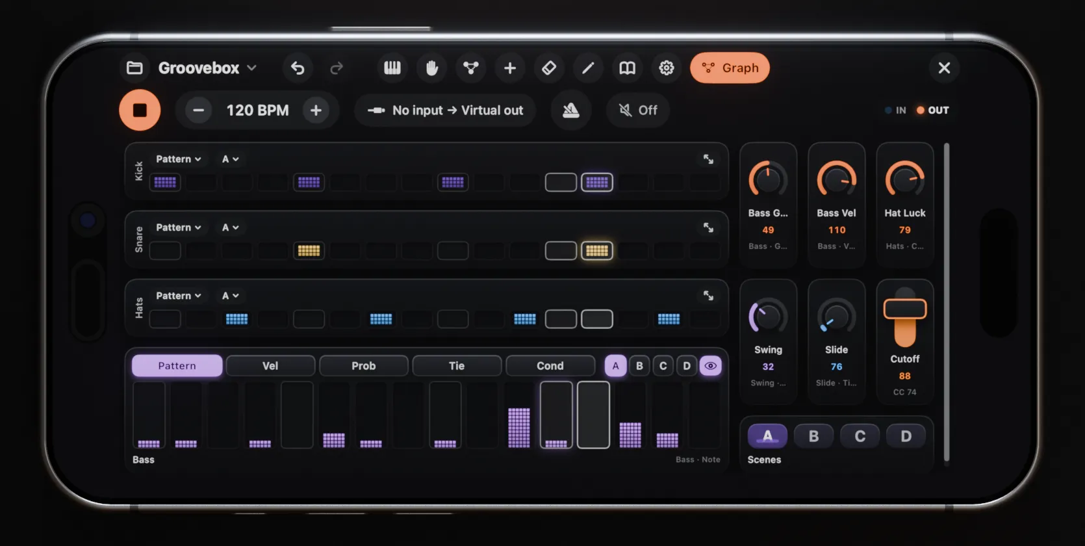This screenshot has width=1085, height=546.
Task: Select Bass pattern variation B
Action: 639,366
